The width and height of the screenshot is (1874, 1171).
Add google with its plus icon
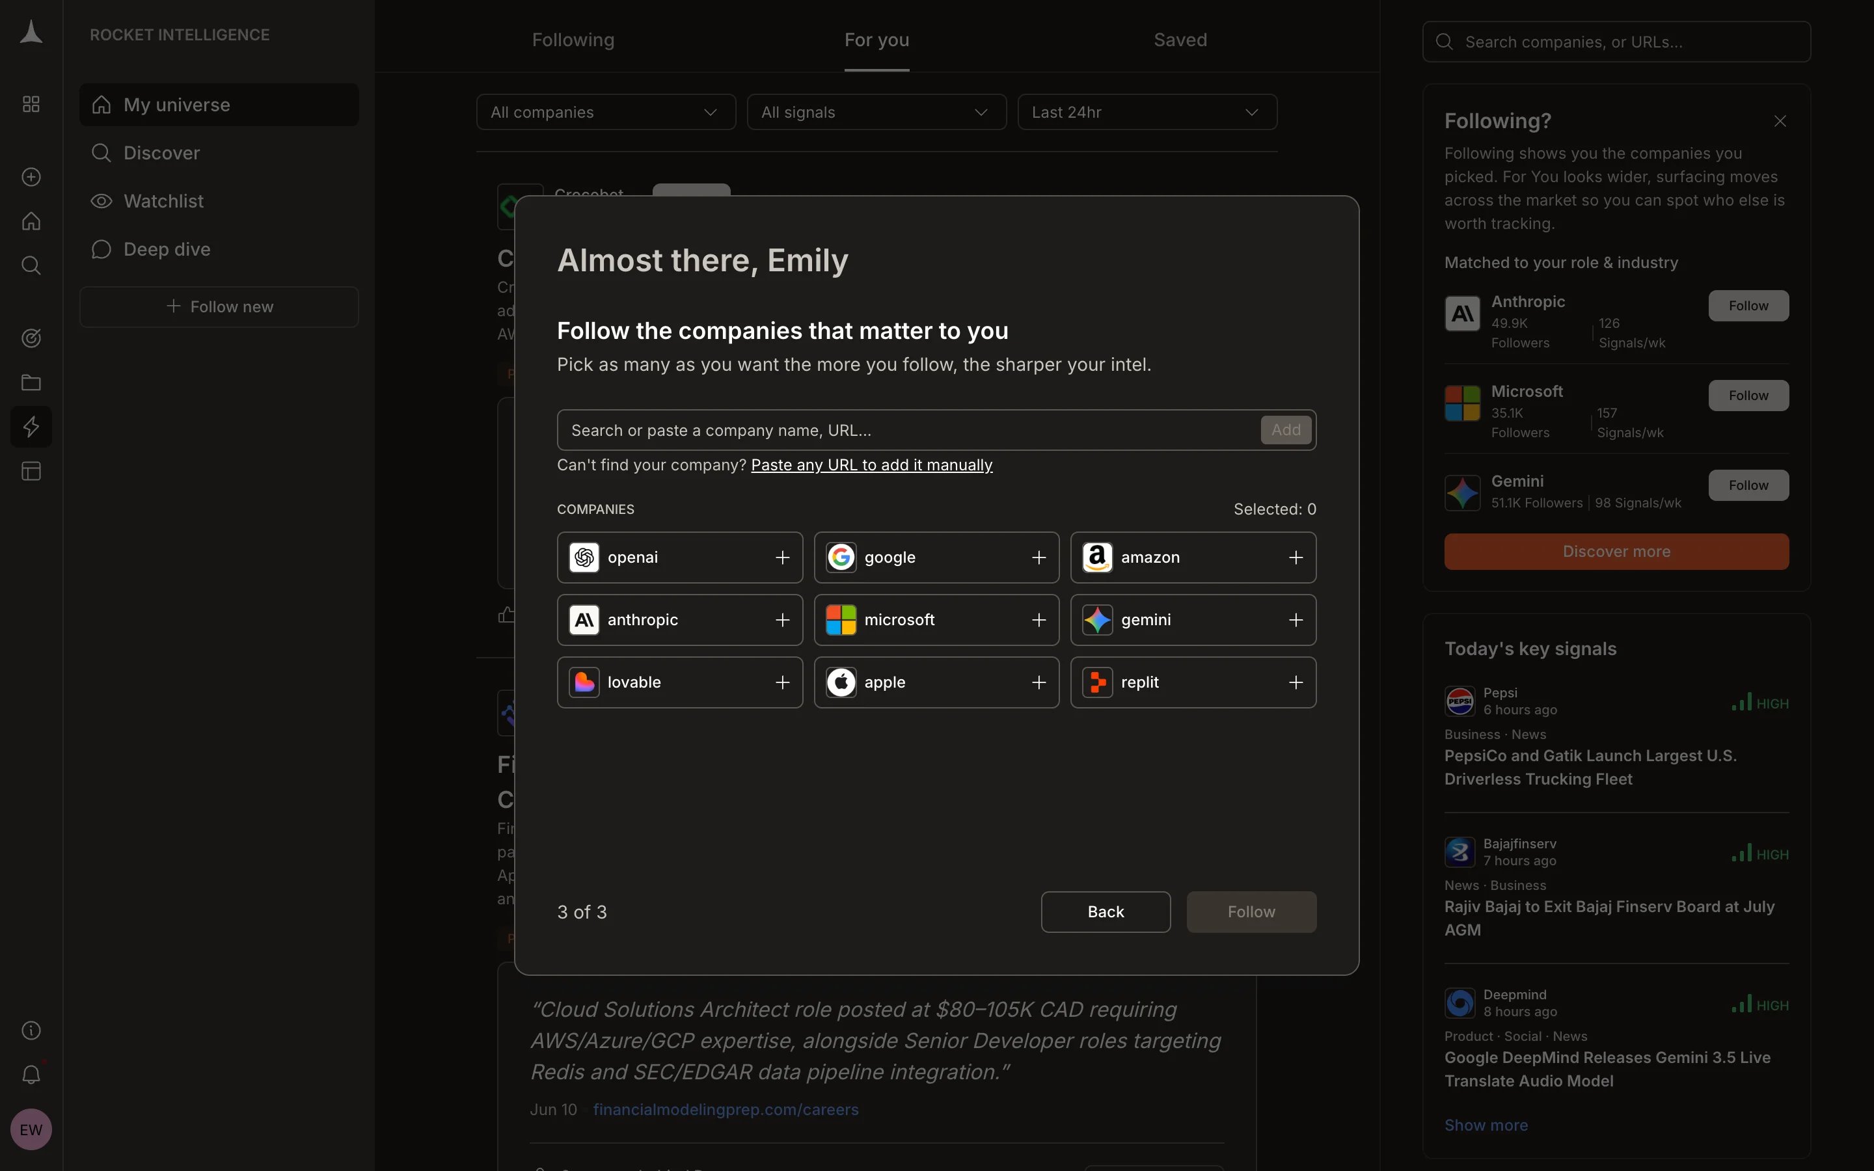[x=1039, y=558]
